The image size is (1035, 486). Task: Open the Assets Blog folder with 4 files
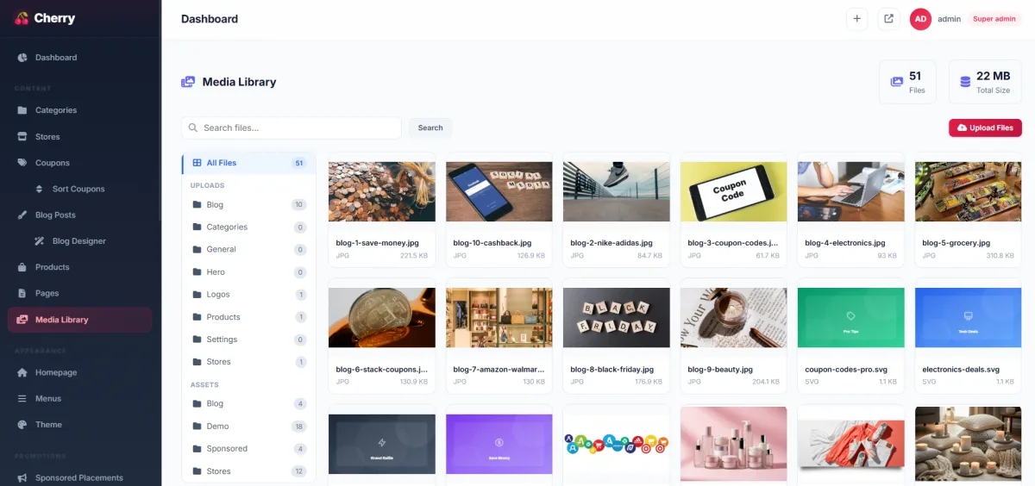click(248, 403)
